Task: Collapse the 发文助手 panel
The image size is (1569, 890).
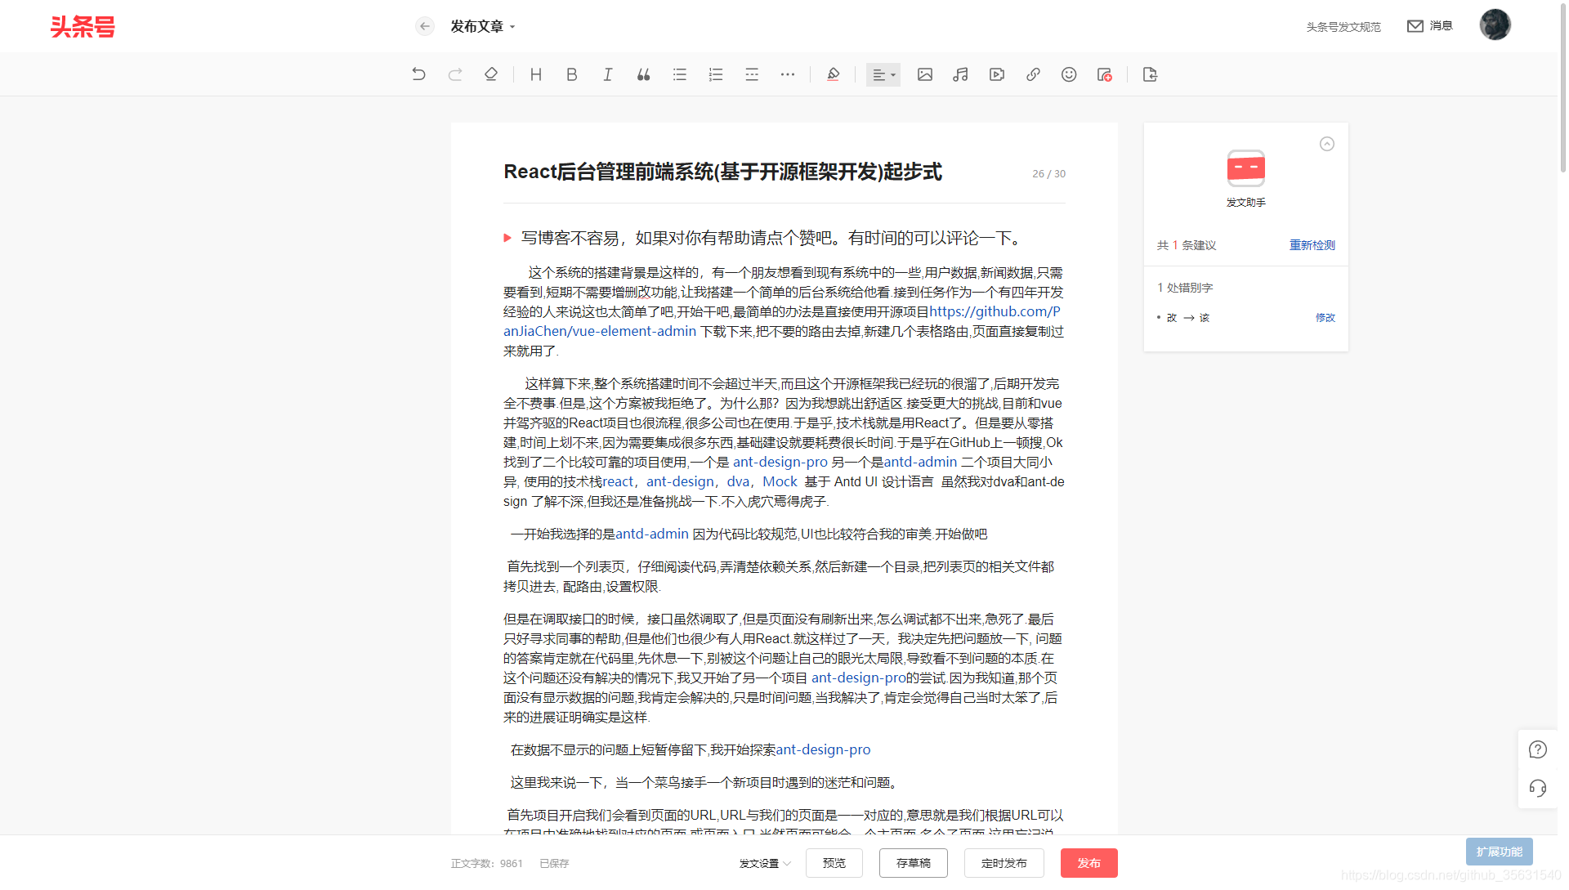Action: coord(1326,144)
